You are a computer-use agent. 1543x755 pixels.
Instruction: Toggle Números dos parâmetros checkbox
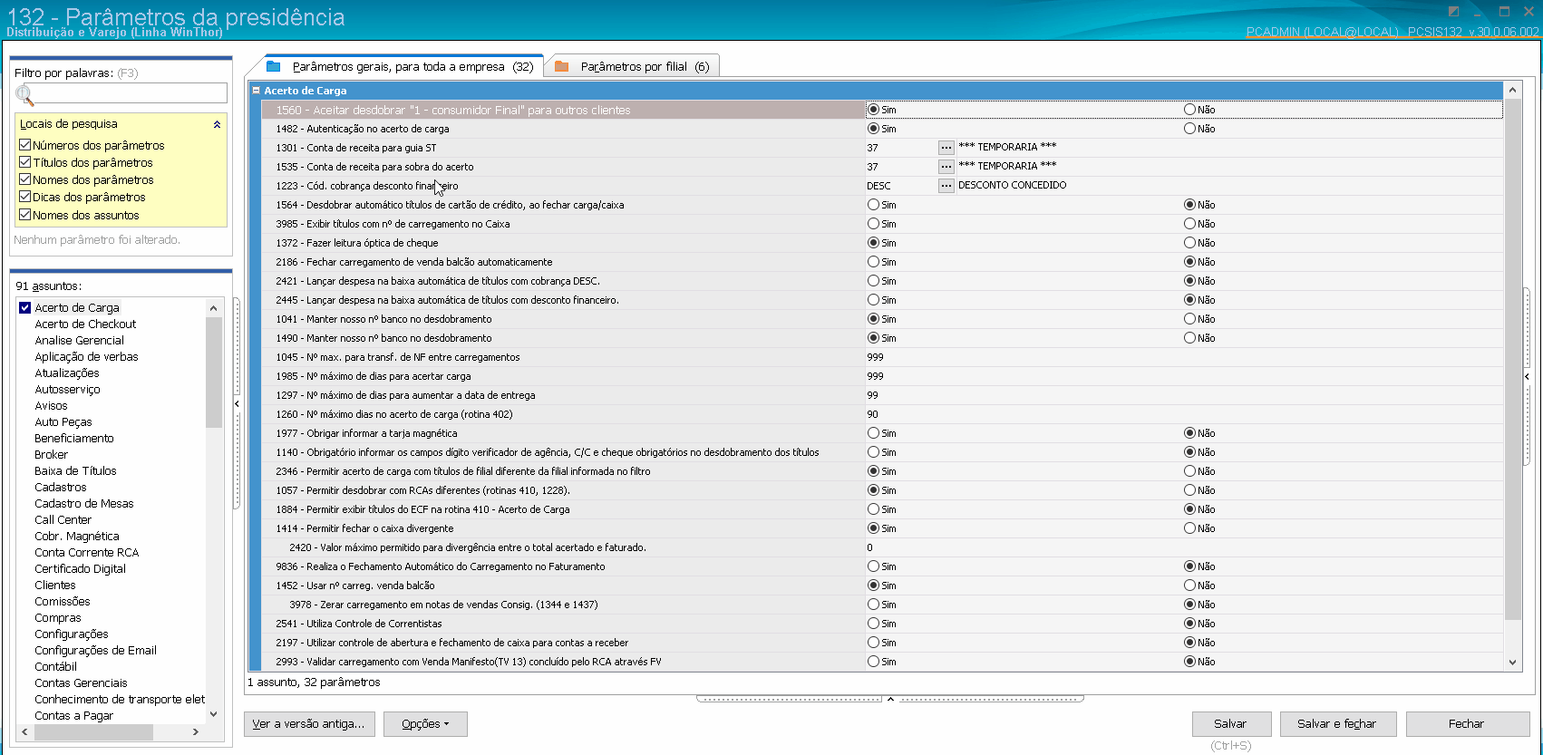pos(25,145)
